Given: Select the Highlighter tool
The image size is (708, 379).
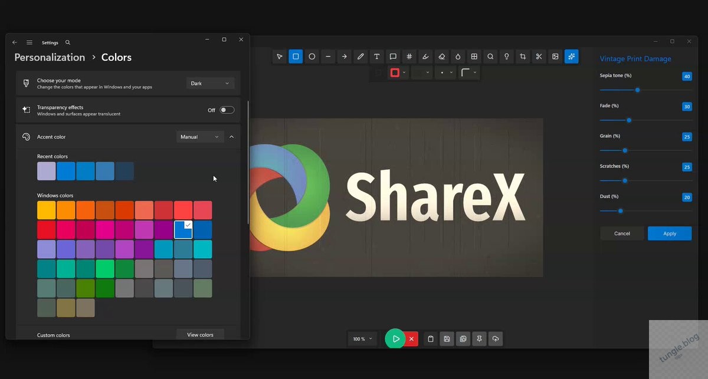Looking at the screenshot, I should tap(425, 57).
